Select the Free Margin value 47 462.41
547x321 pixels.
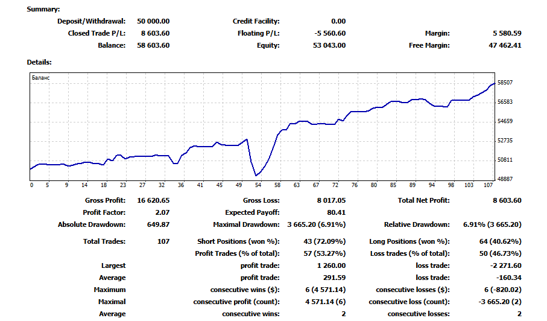(505, 45)
